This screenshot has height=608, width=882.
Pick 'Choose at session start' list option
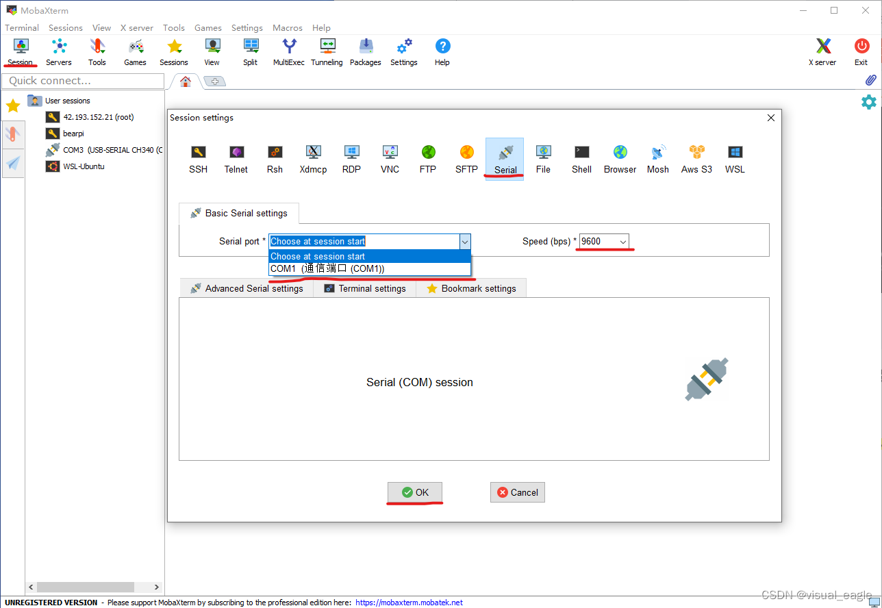click(x=370, y=256)
